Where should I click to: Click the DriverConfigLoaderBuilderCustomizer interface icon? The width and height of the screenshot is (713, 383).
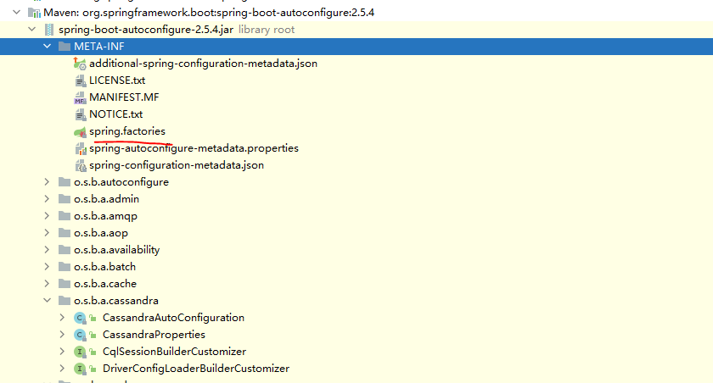[80, 369]
